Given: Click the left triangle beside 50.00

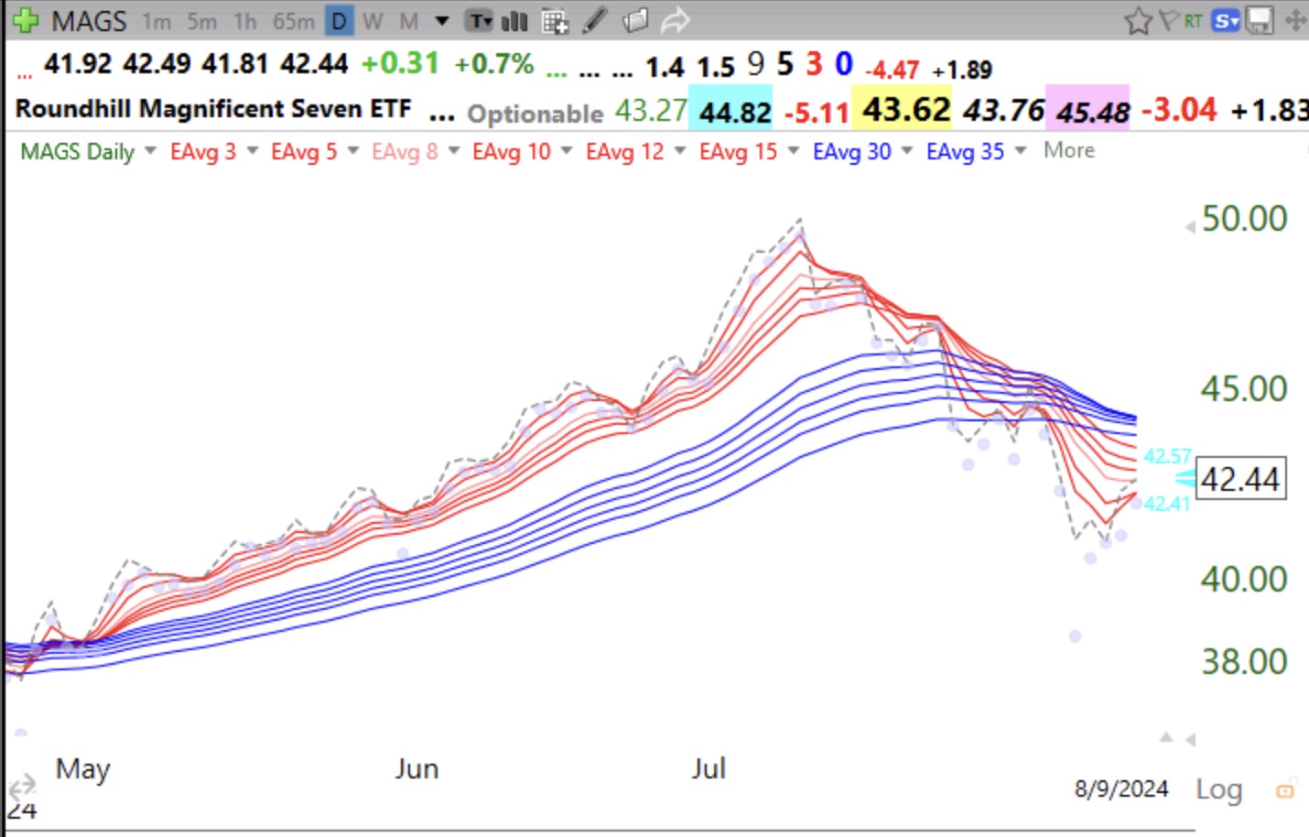Looking at the screenshot, I should pyautogui.click(x=1190, y=226).
